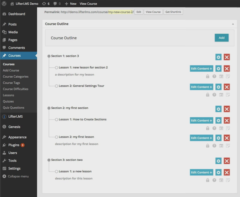Click WordPress logo in admin bar

pos(4,4)
